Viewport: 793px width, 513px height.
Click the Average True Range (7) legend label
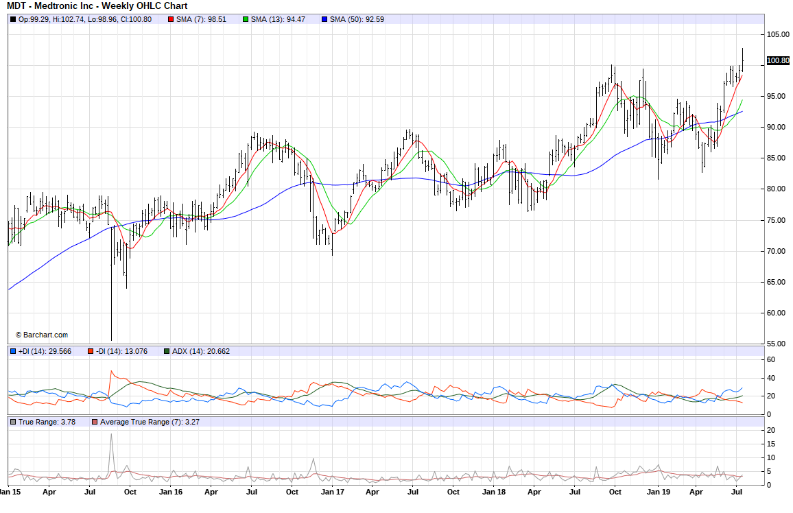(141, 421)
